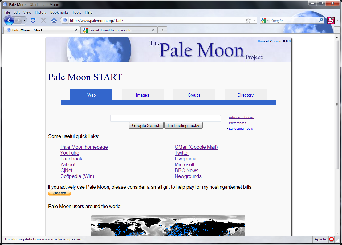Bookmark this page with the star icon
This screenshot has height=245, width=342.
[x=248, y=21]
